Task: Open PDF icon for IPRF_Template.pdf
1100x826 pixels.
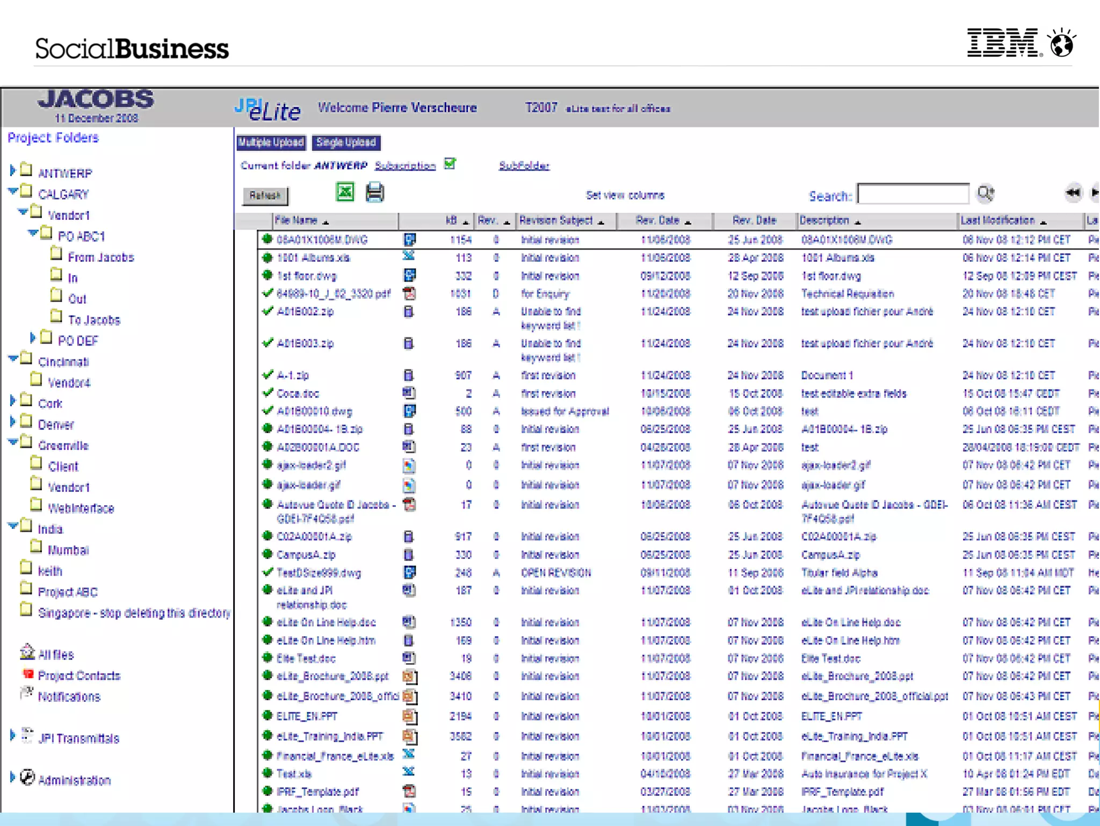Action: (409, 791)
